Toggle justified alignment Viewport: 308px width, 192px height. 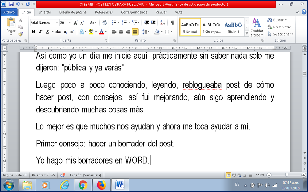point(135,32)
